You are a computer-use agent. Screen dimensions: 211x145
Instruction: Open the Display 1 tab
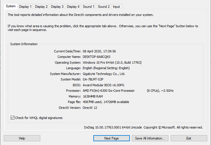pos(26,6)
